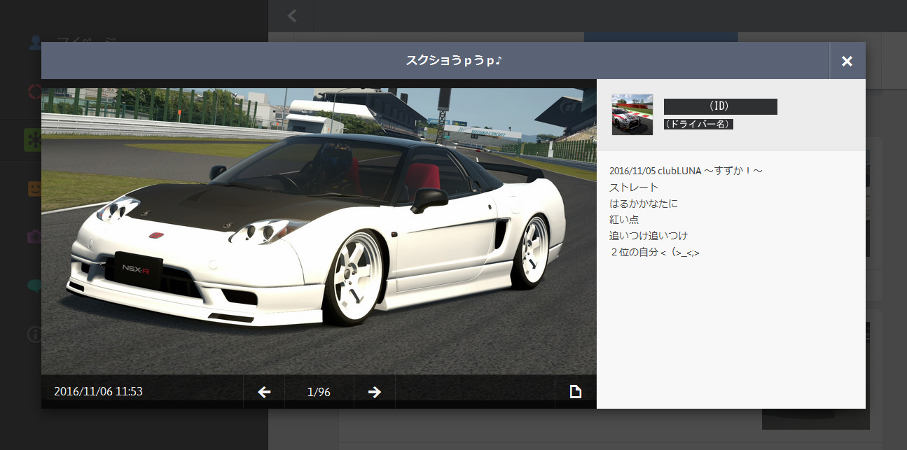
Task: Select the comment line はるかかなたに
Action: [644, 203]
